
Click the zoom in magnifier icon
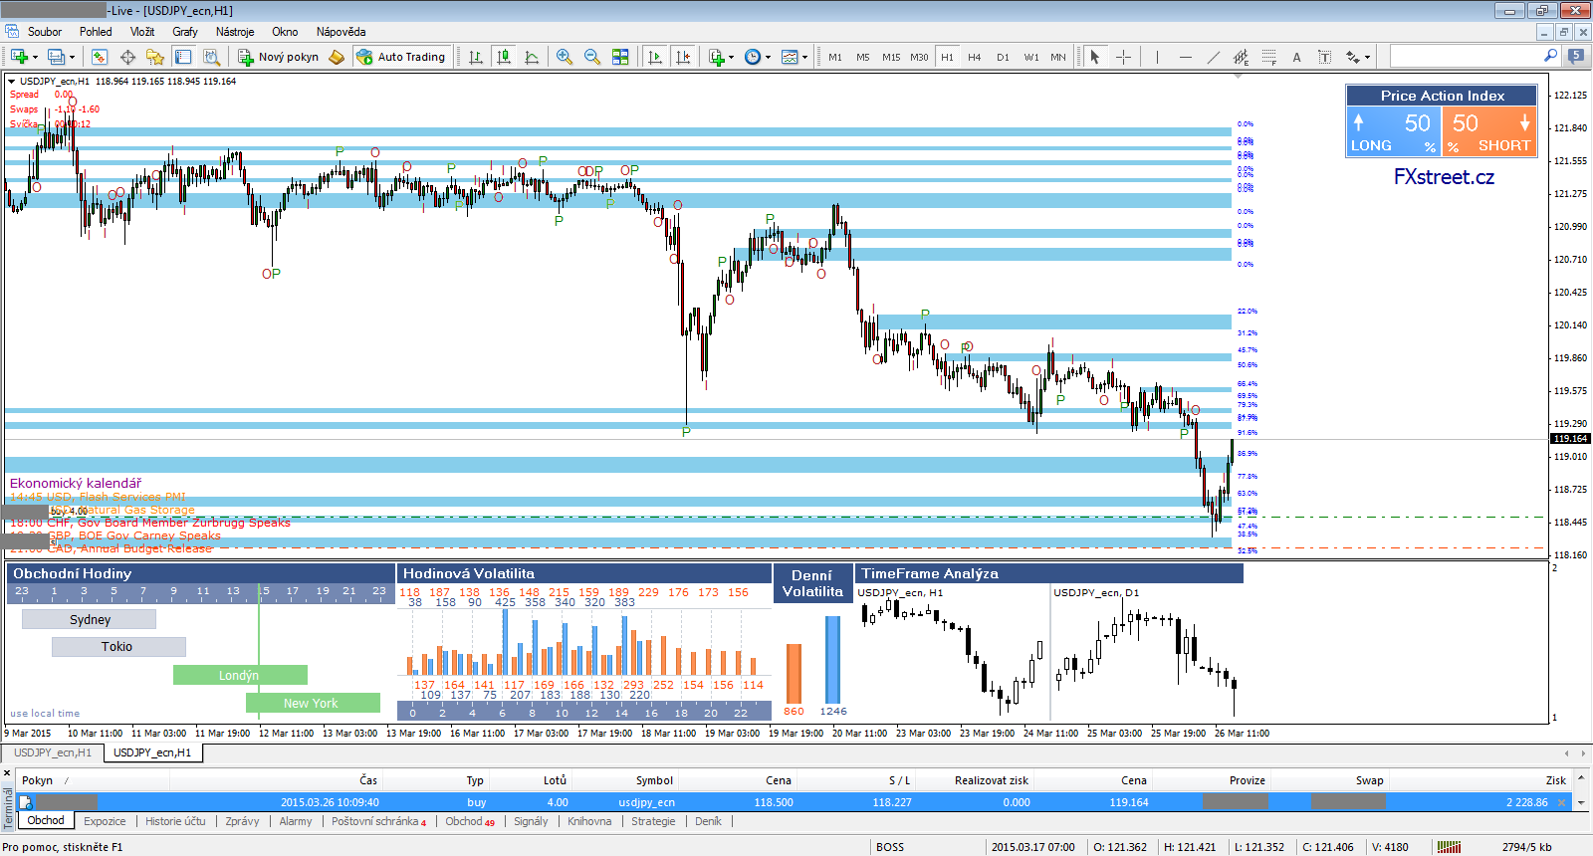tap(565, 57)
